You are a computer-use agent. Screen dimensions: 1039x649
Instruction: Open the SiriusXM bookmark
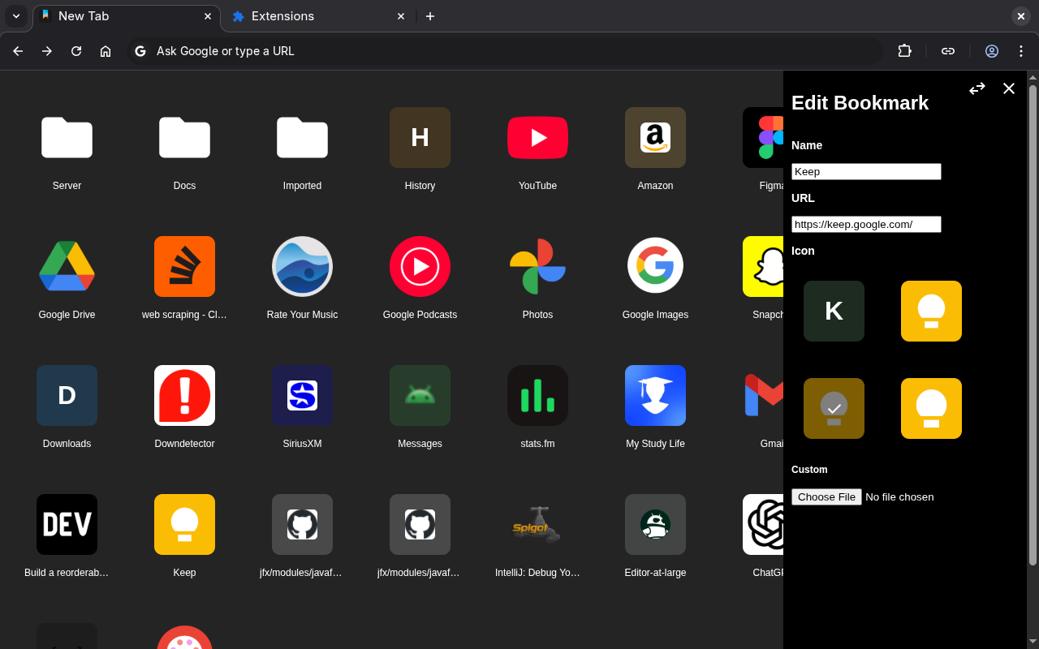[x=302, y=396]
